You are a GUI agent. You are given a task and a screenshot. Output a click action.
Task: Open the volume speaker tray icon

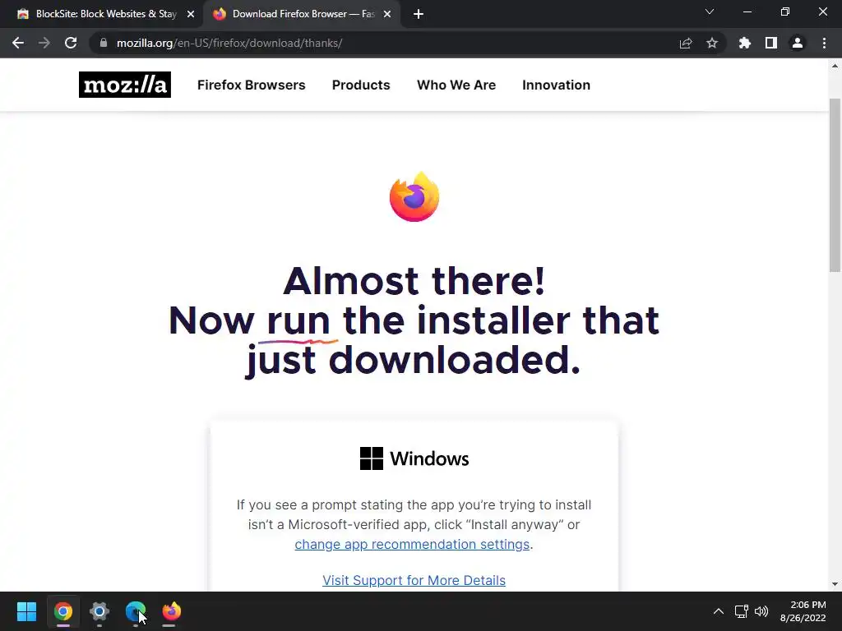tap(761, 611)
